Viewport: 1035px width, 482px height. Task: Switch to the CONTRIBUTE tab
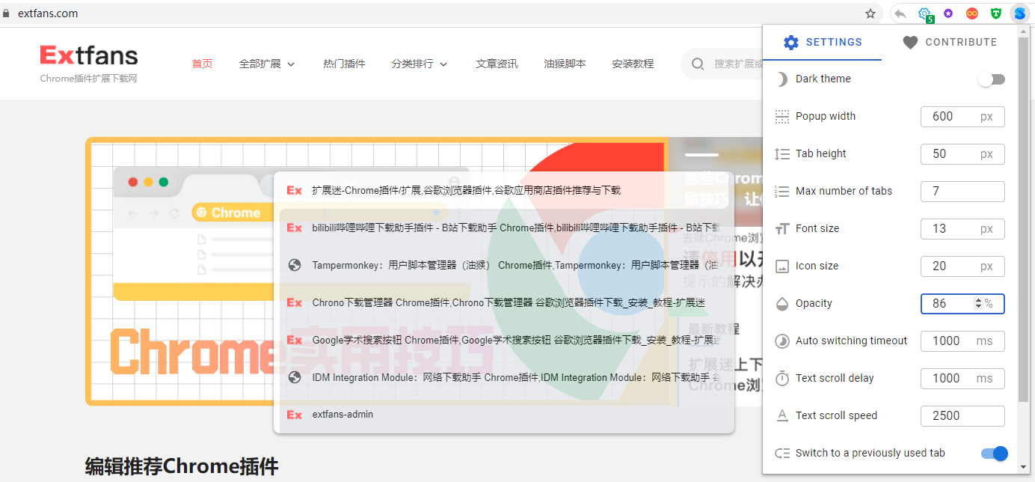(950, 43)
